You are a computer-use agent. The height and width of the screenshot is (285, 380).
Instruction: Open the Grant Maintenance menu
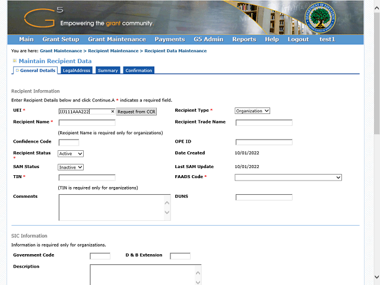[x=117, y=39]
